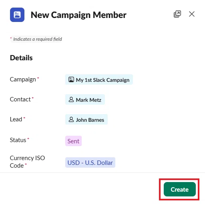Click the Currency ISO Code label
This screenshot has width=205, height=204.
tap(27, 162)
